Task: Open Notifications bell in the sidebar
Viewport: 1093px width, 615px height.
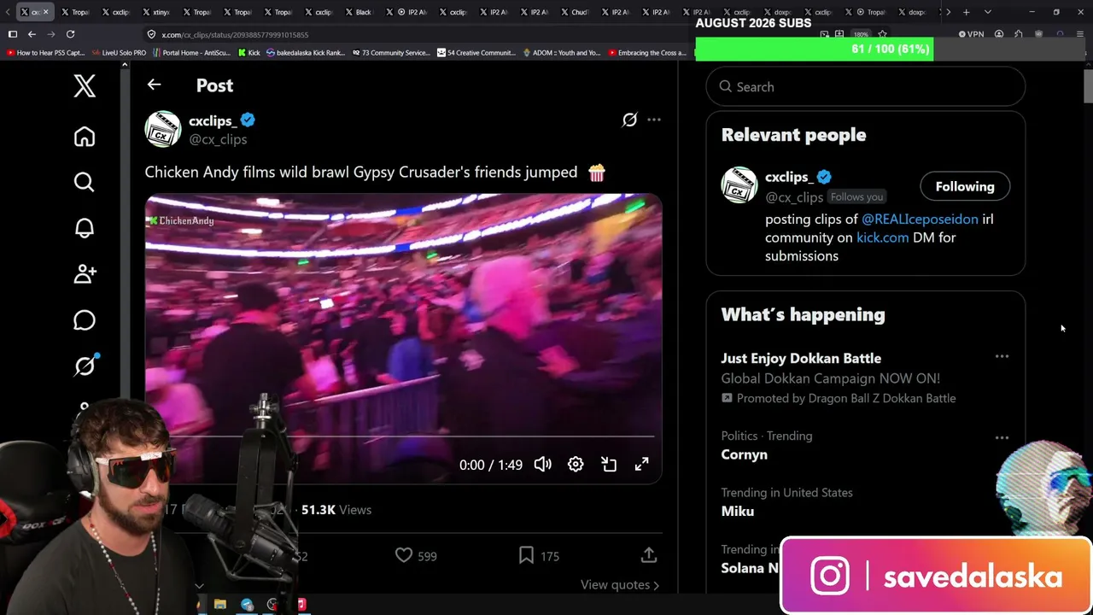Action: pos(85,228)
